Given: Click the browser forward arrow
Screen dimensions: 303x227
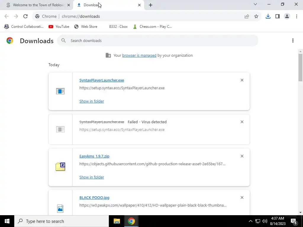Looking at the screenshot, I should (16, 17).
